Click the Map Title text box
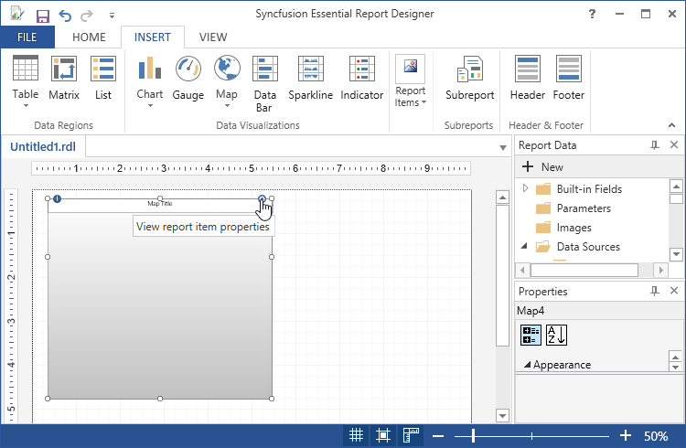 point(160,205)
